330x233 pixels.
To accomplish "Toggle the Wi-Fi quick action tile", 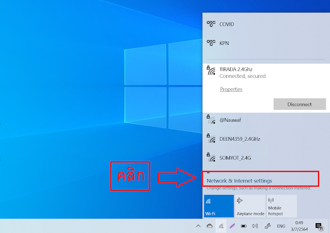I will (x=219, y=206).
